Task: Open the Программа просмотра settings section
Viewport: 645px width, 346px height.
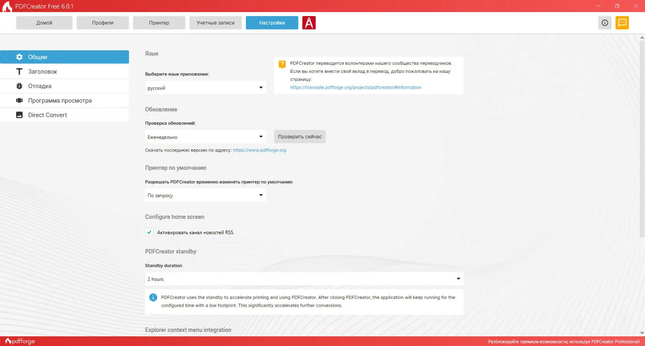Action: click(x=64, y=101)
